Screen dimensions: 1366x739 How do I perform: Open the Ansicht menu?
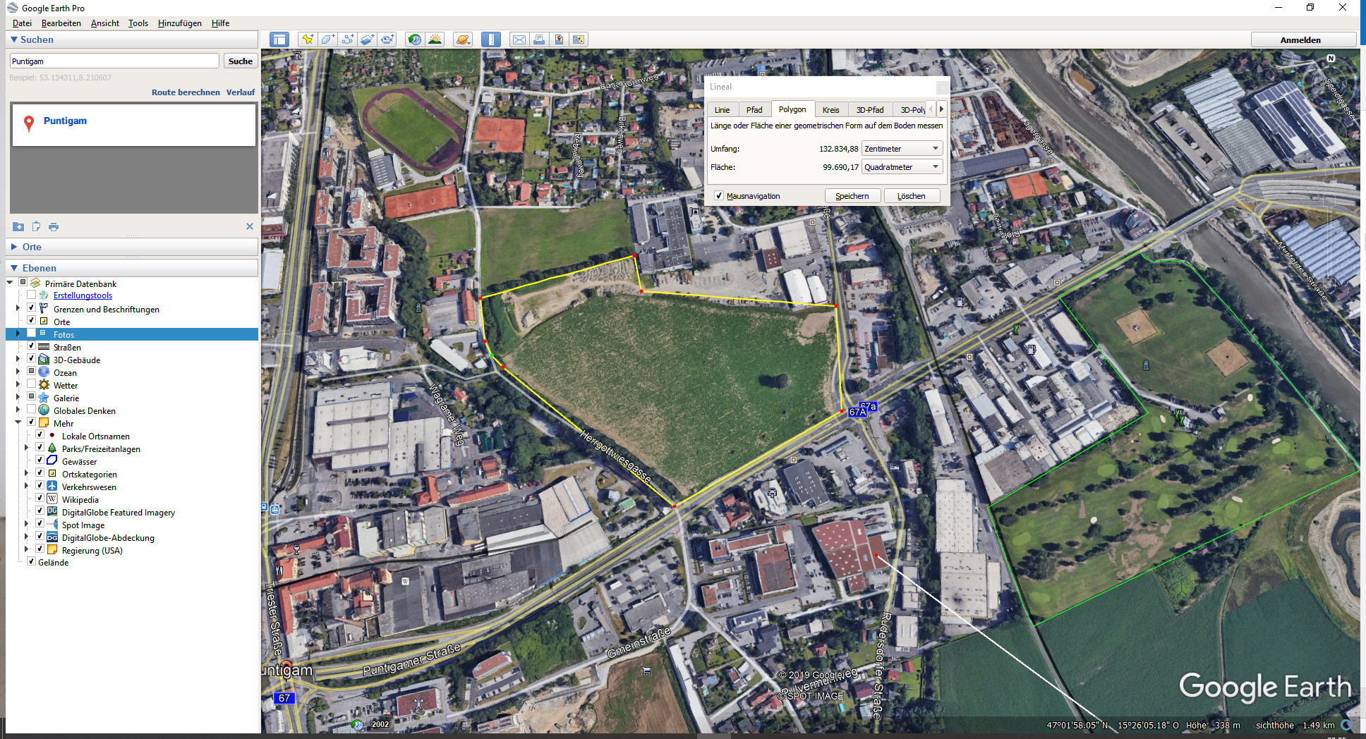105,23
